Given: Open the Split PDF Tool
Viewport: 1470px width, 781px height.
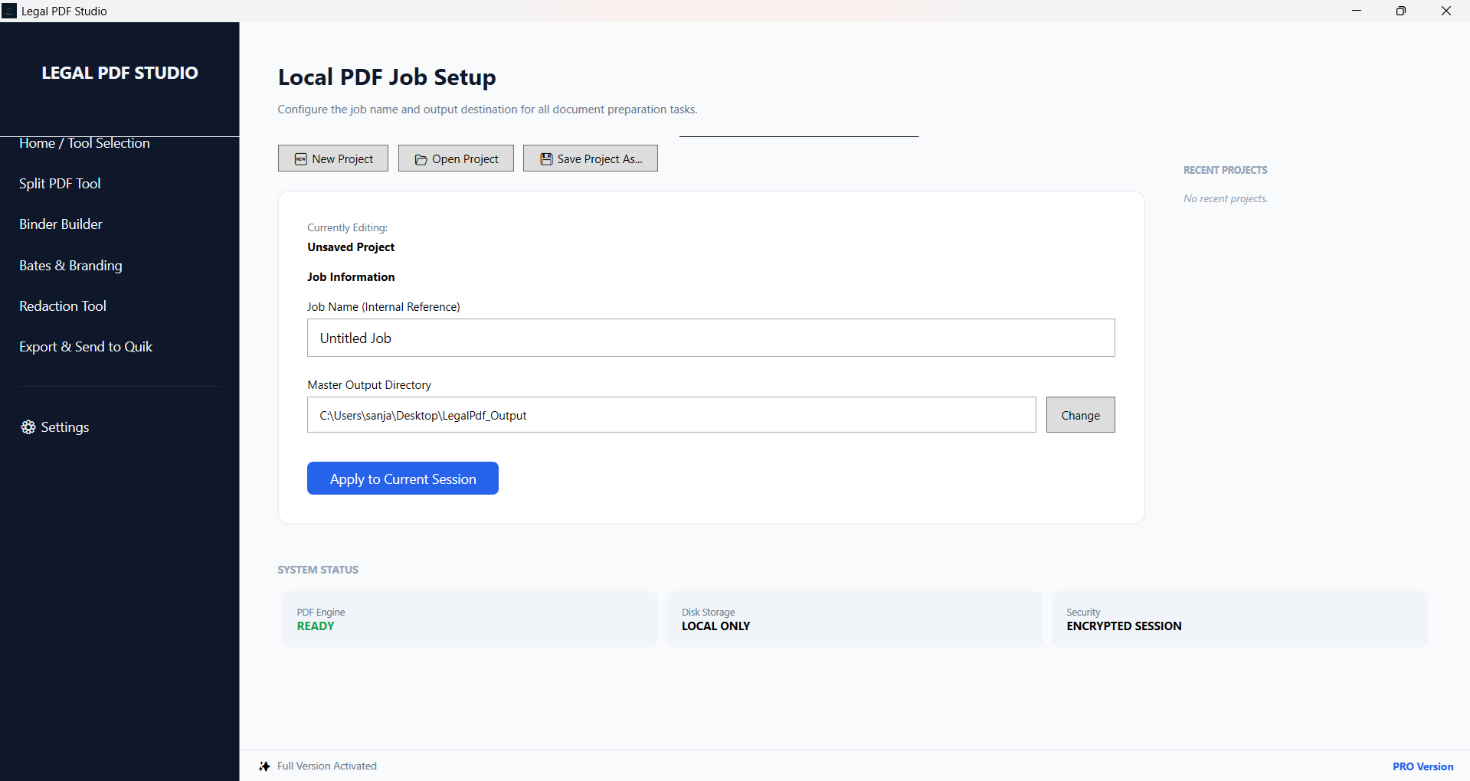Looking at the screenshot, I should pyautogui.click(x=60, y=184).
